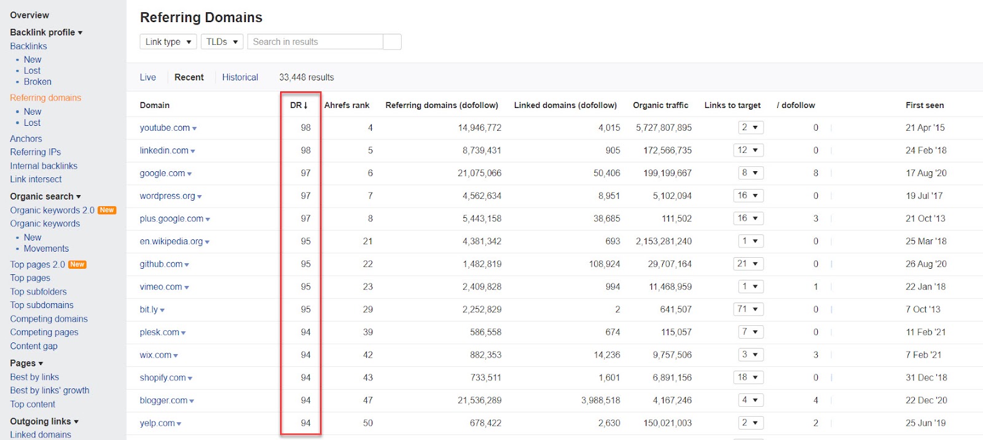This screenshot has height=440, width=983.
Task: Open Lost under Referring domains
Action: [32, 123]
